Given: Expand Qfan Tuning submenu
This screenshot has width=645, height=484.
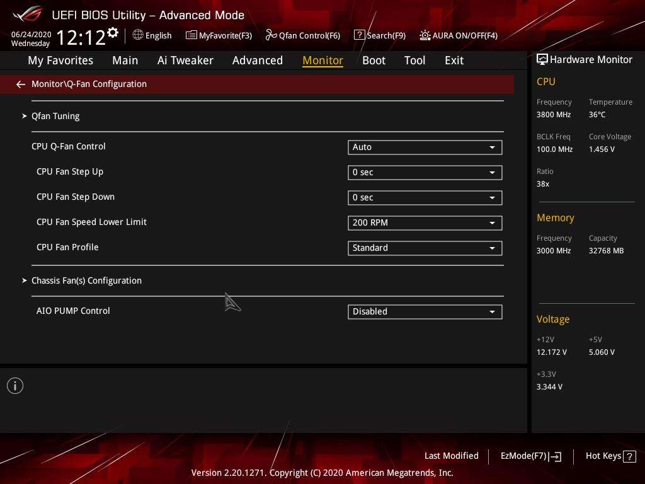Looking at the screenshot, I should (x=55, y=116).
